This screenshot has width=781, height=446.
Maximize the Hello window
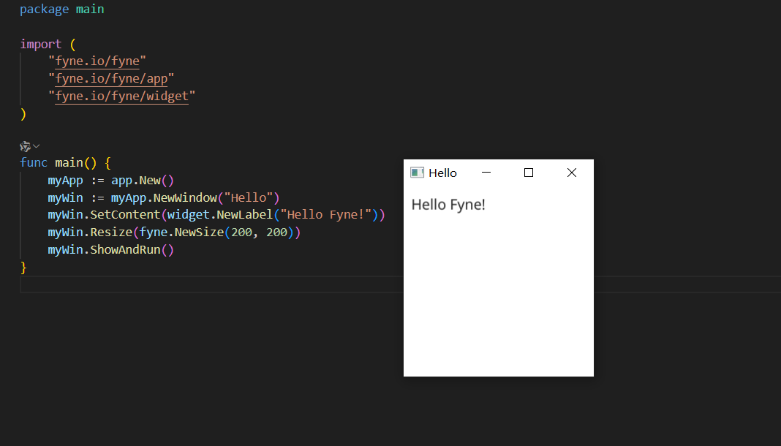(x=529, y=173)
